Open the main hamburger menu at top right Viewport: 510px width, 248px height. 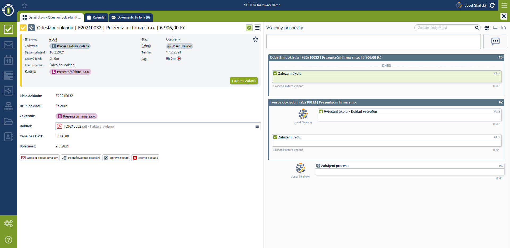point(504,5)
